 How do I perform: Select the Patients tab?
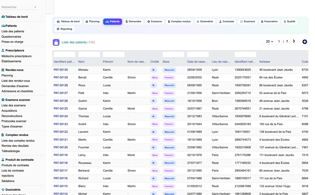113,22
